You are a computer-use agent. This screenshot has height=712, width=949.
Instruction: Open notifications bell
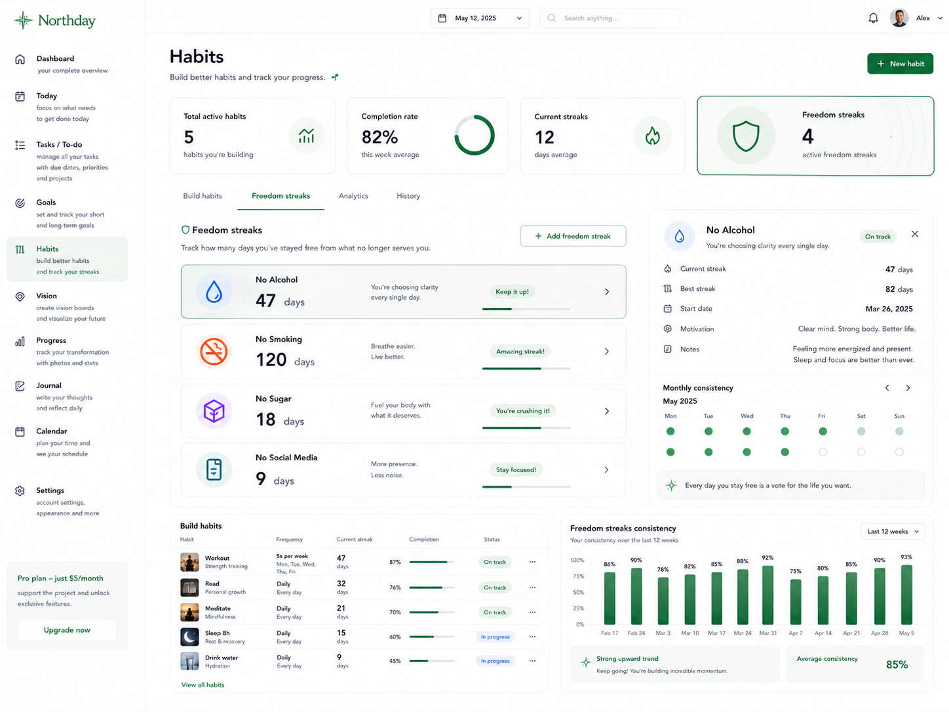click(873, 18)
